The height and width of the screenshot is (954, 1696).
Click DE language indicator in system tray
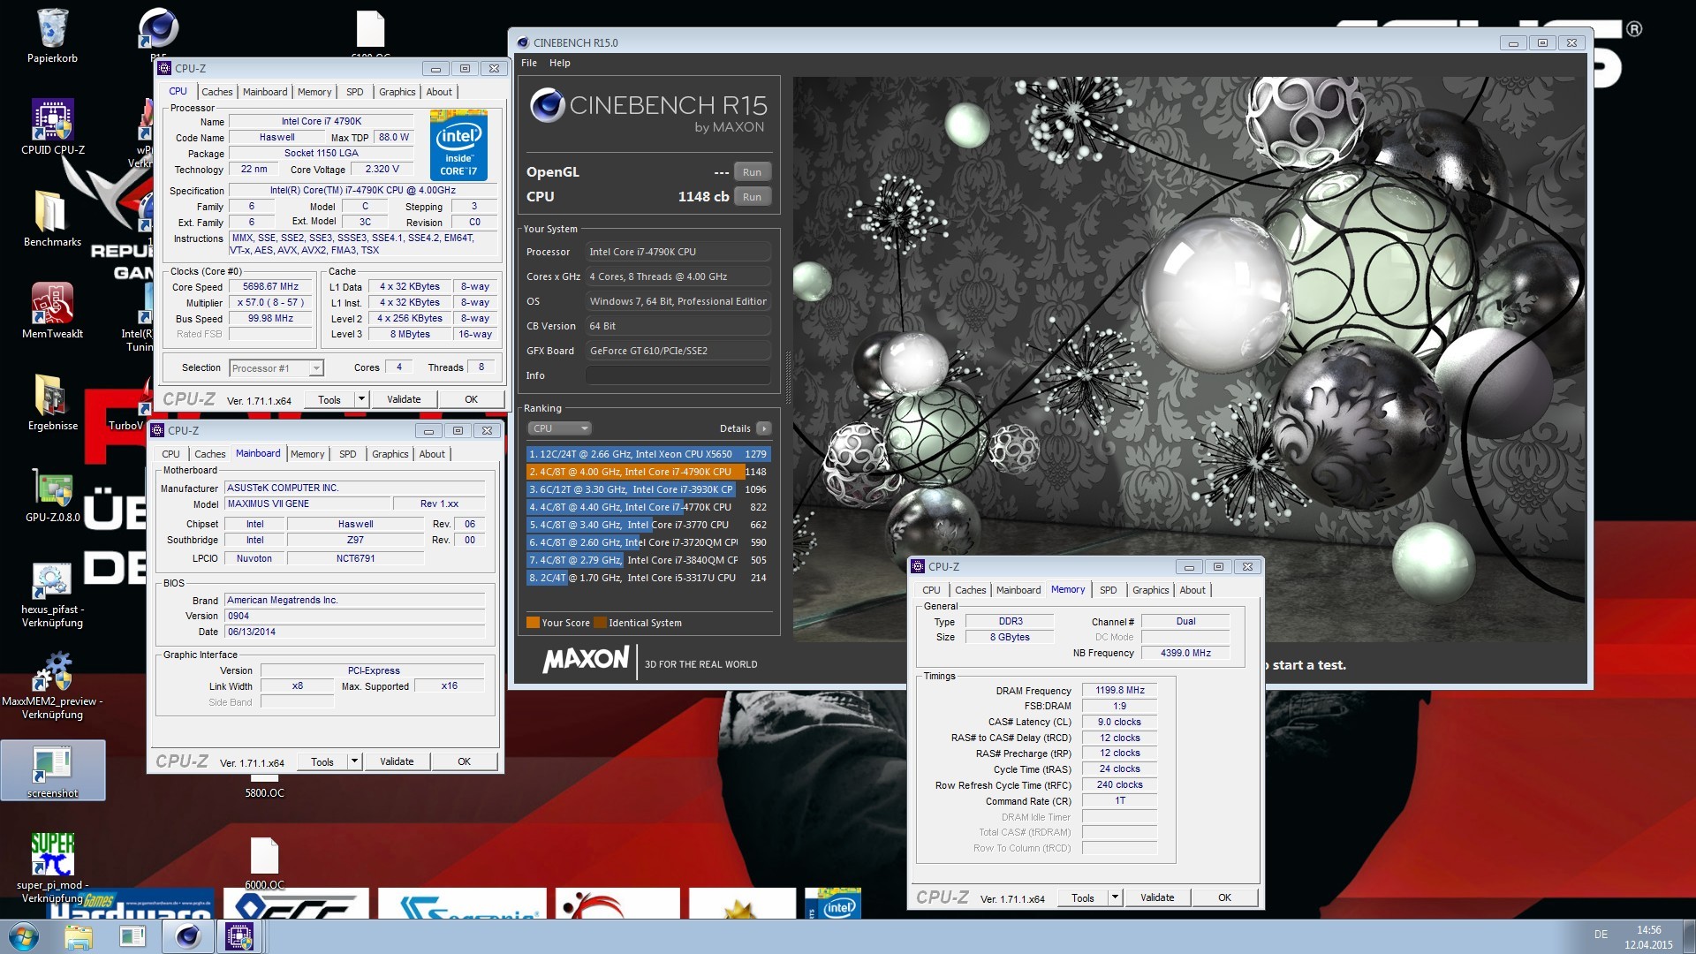(x=1601, y=935)
